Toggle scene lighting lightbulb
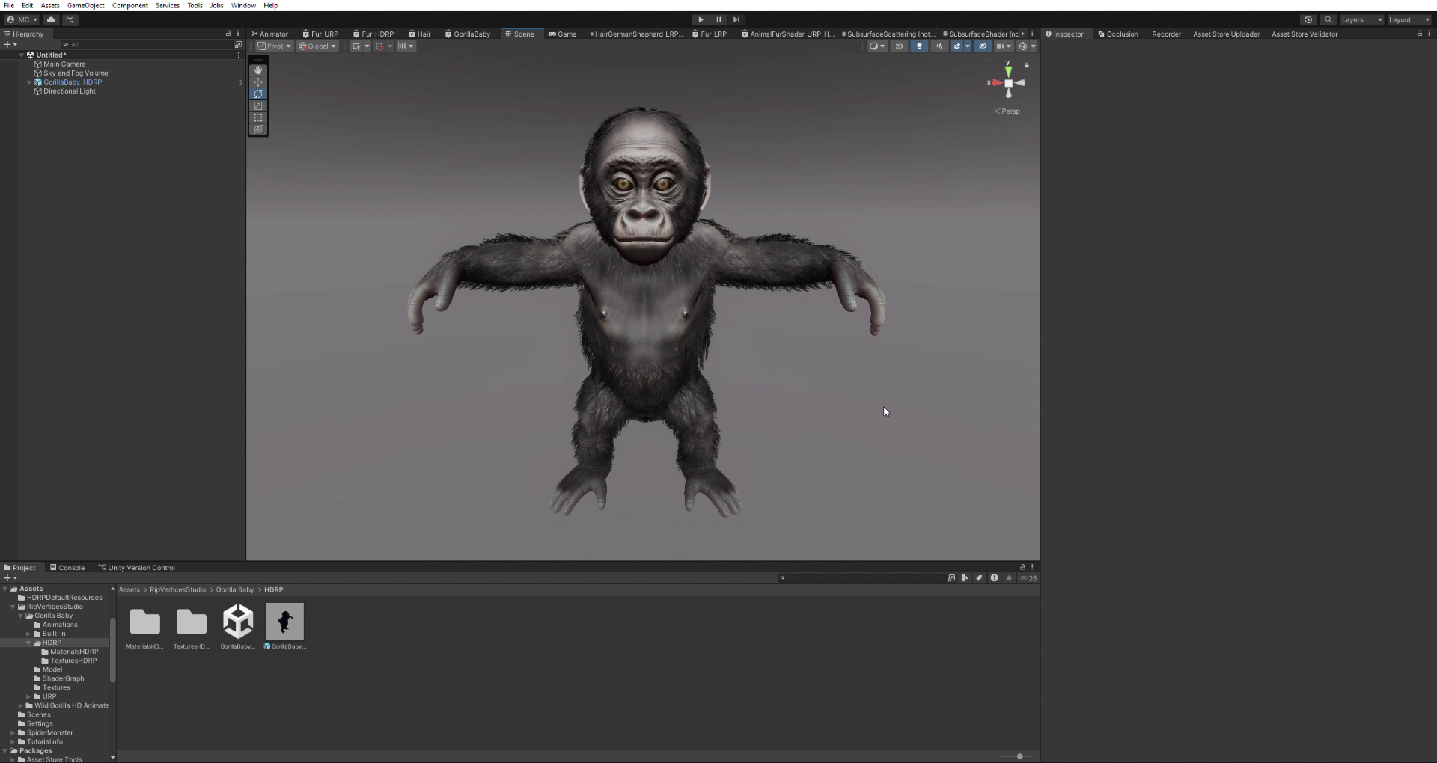Viewport: 1437px width, 763px height. point(919,46)
